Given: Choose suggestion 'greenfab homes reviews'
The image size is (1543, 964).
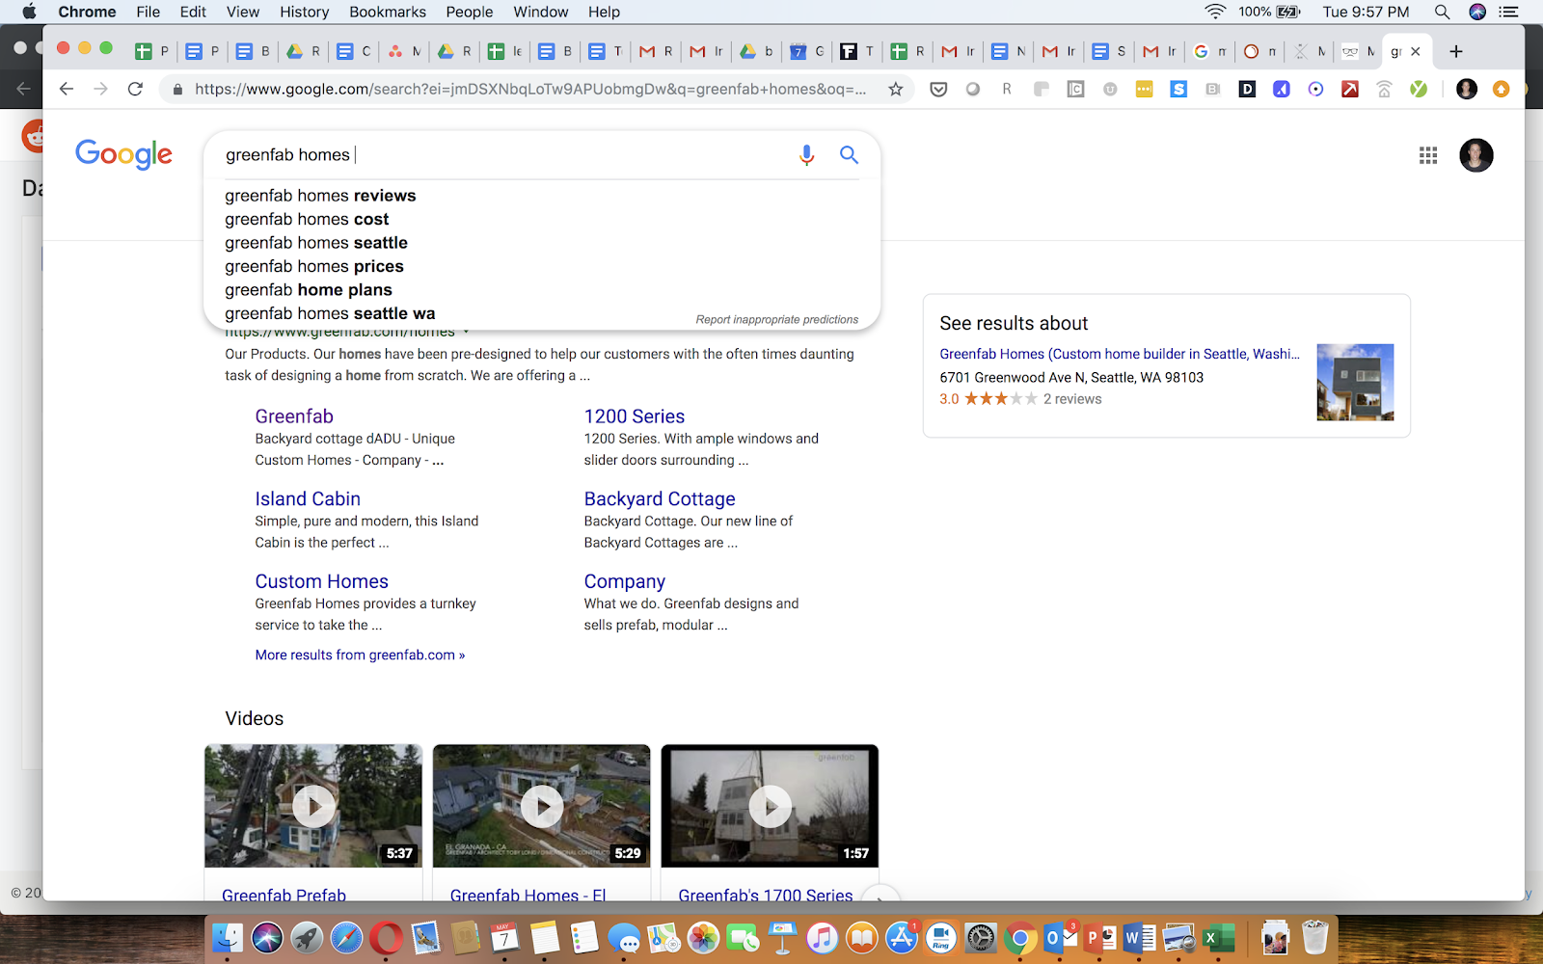Looking at the screenshot, I should [321, 196].
